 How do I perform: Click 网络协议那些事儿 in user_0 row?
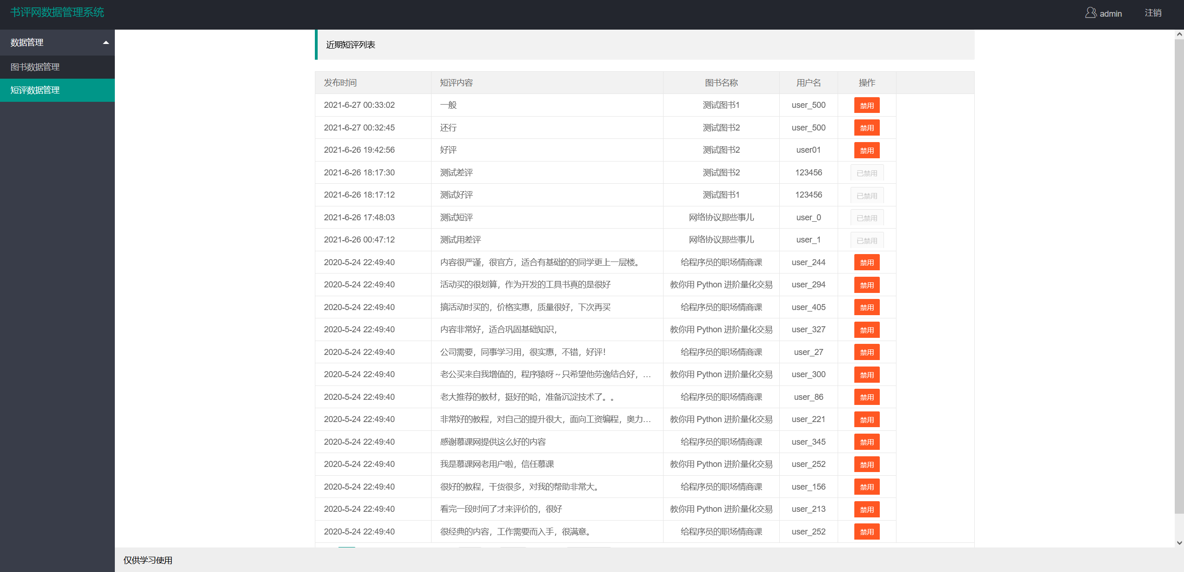point(721,218)
